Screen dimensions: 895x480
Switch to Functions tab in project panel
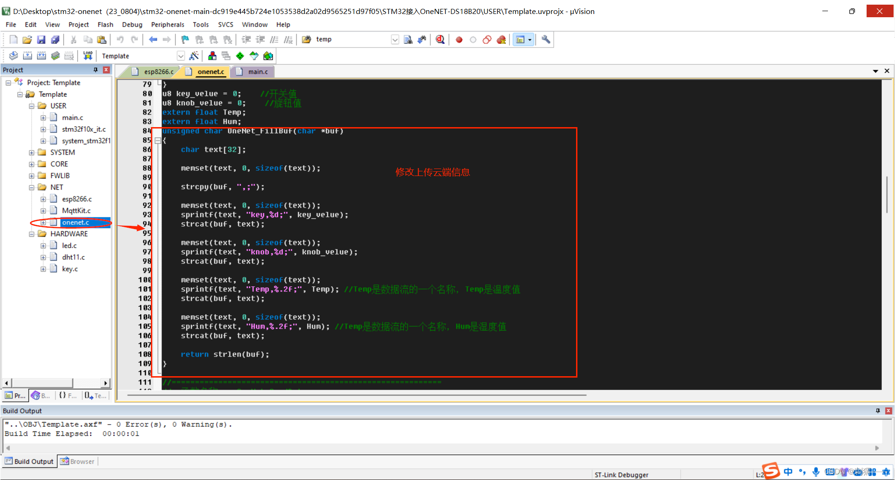[68, 396]
